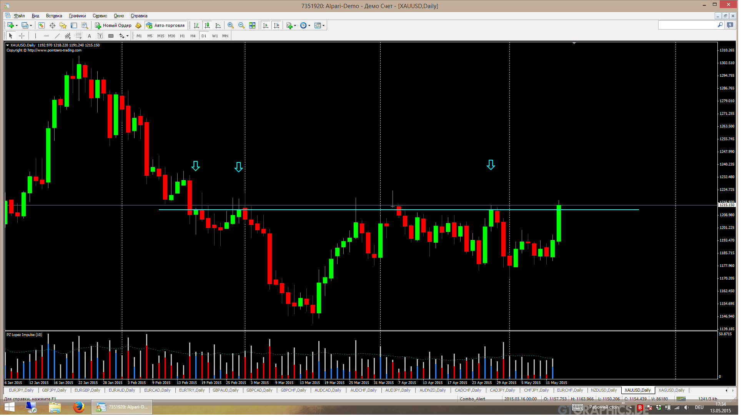Open new chart icon

[10, 25]
